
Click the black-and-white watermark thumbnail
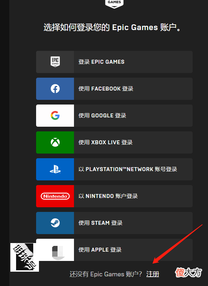click(x=25, y=257)
